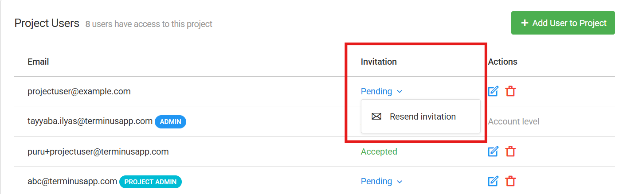Choose Resend invitation menu entry
Screen dimensions: 619x194
[421, 116]
